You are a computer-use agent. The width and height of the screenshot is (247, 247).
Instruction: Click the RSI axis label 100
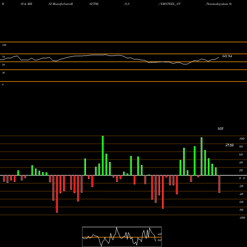[x=4, y=45]
